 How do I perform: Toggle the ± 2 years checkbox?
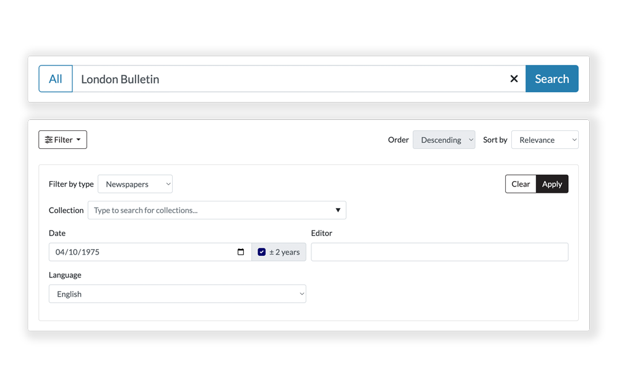262,252
